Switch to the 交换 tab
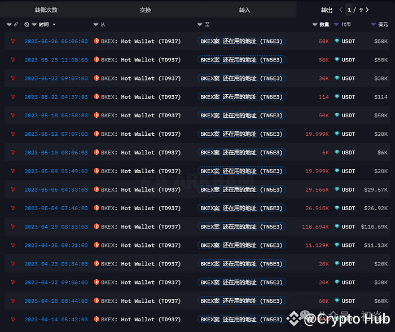This screenshot has height=332, width=395. click(146, 10)
